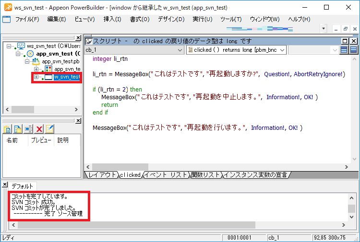Viewport: 360px width, 242px height.
Task: Open the ウィンドウ(W) menu
Action: [x=264, y=19]
